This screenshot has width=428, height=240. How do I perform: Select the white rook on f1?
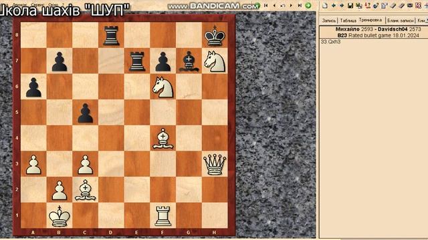point(163,216)
